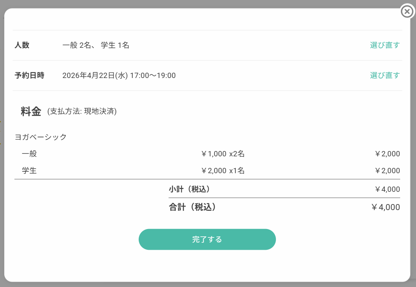Click the 料金 section heading
This screenshot has width=416, height=287.
tap(31, 112)
